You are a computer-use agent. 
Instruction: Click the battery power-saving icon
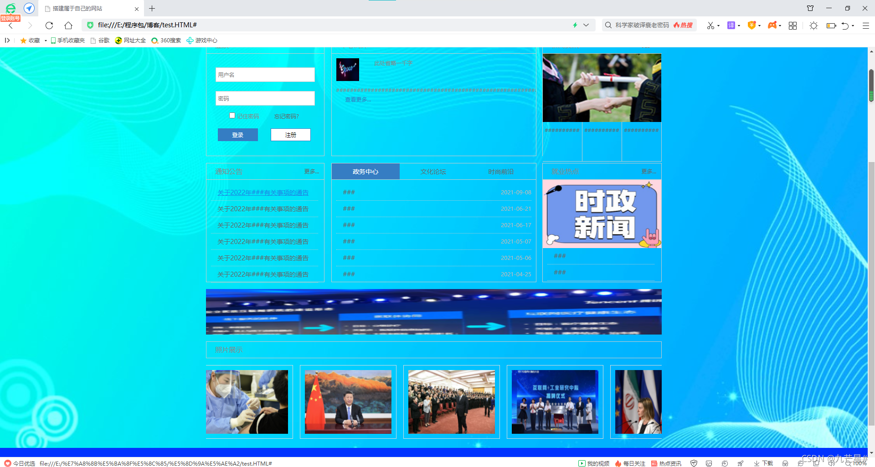coord(831,25)
